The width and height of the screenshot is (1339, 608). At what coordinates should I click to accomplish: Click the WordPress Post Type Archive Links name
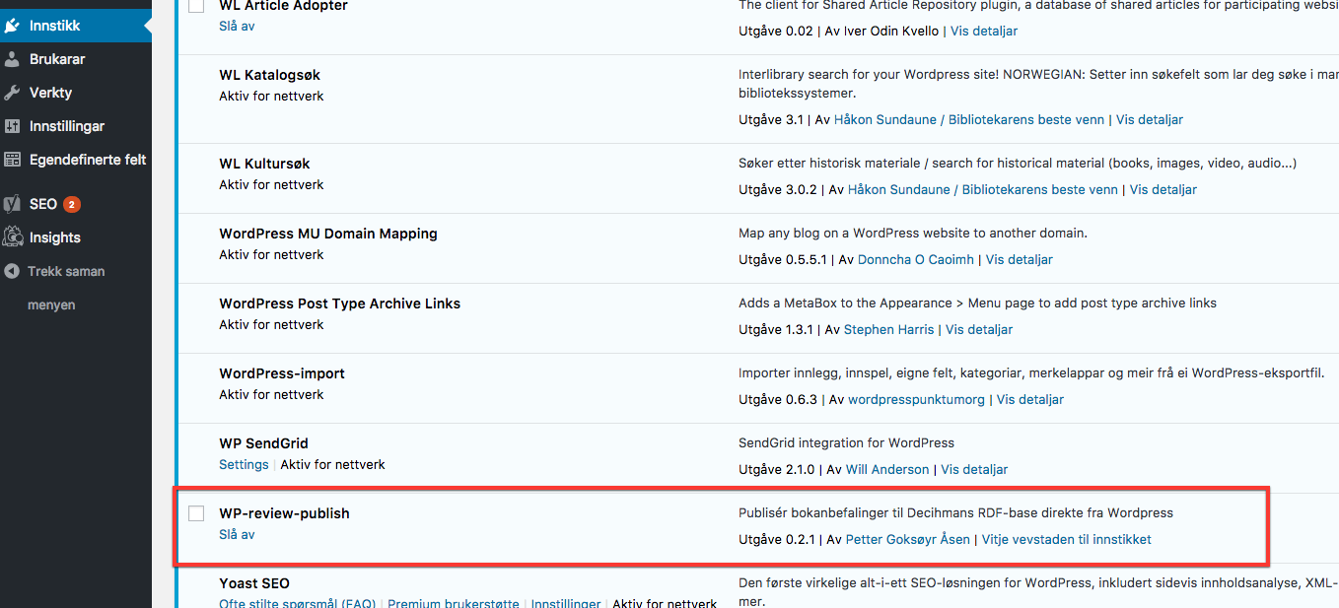tap(340, 304)
